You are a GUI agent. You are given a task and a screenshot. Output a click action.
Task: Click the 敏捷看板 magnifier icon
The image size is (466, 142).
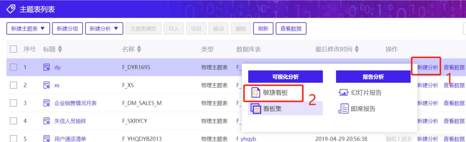point(256,93)
